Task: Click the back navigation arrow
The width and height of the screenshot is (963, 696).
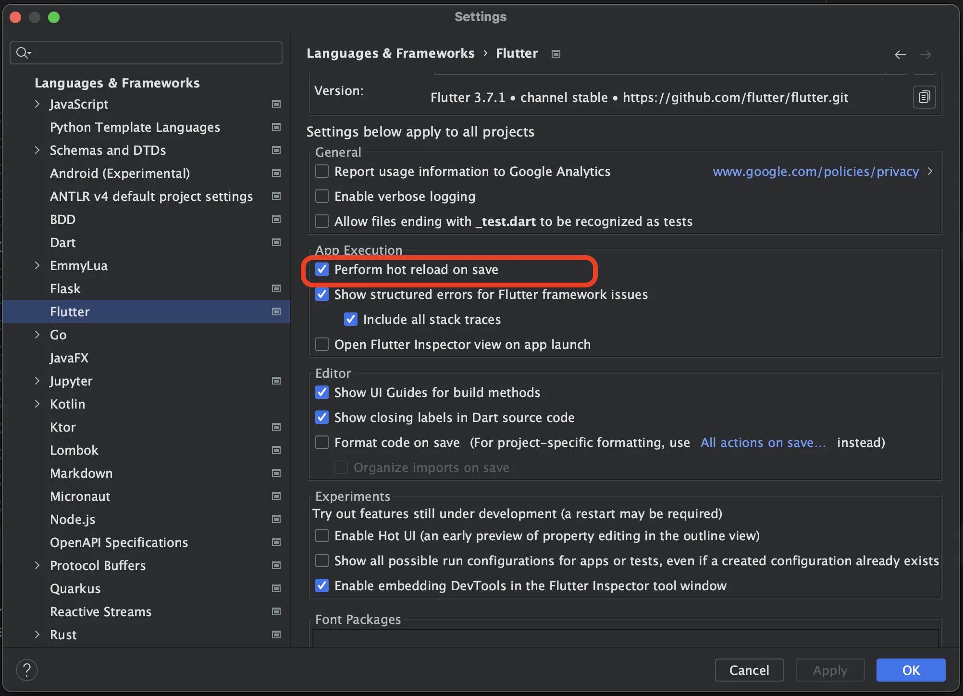Action: coord(900,55)
